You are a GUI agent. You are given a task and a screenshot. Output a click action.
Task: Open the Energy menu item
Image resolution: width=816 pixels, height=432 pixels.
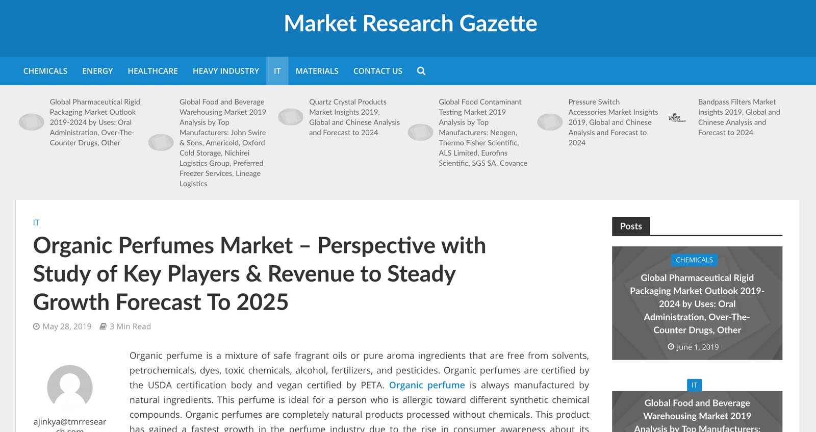(x=97, y=71)
